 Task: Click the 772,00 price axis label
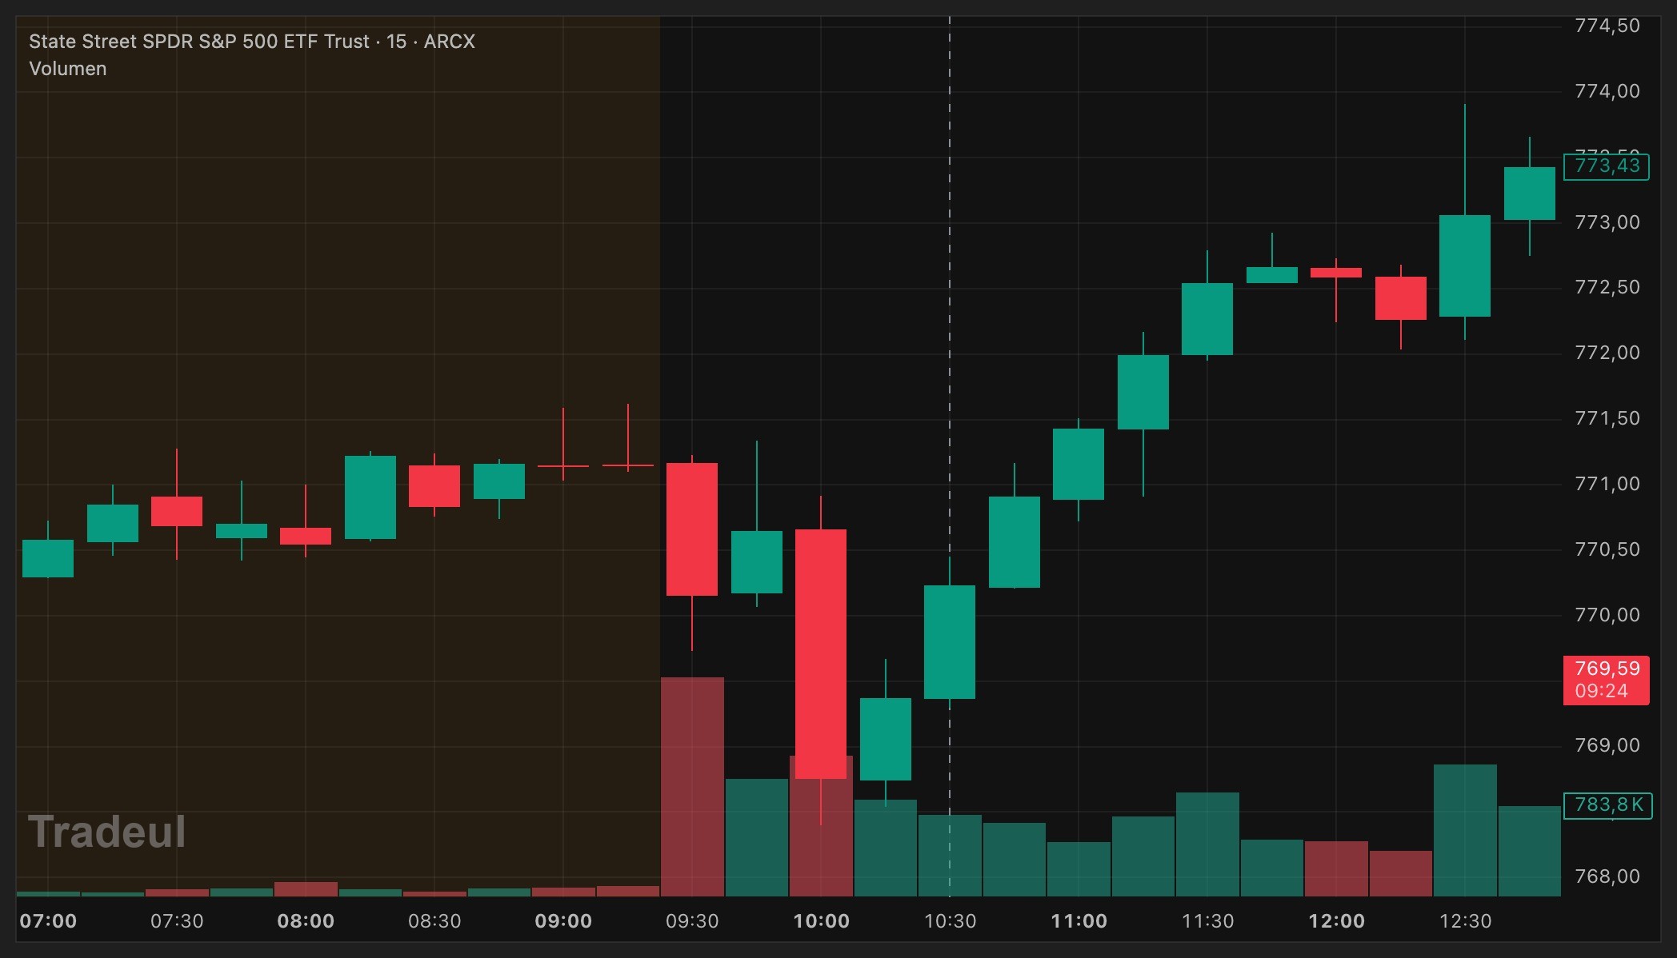(x=1607, y=353)
